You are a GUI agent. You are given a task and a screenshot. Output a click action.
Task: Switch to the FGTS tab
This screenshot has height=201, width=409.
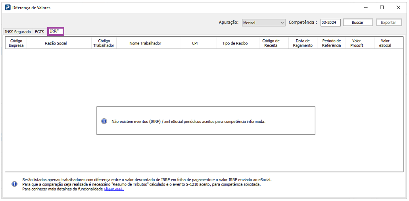point(40,32)
